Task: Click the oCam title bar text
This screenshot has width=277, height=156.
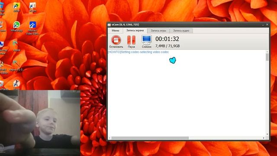Action: pyautogui.click(x=125, y=25)
